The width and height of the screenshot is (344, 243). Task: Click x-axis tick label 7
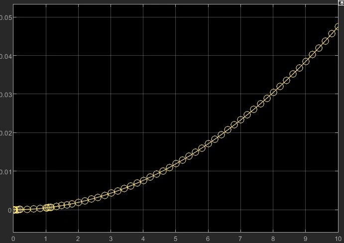coord(240,239)
